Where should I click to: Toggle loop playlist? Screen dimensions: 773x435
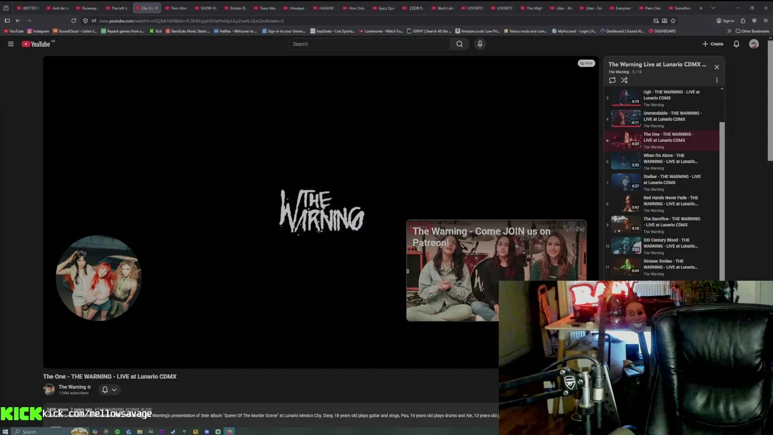tap(612, 80)
